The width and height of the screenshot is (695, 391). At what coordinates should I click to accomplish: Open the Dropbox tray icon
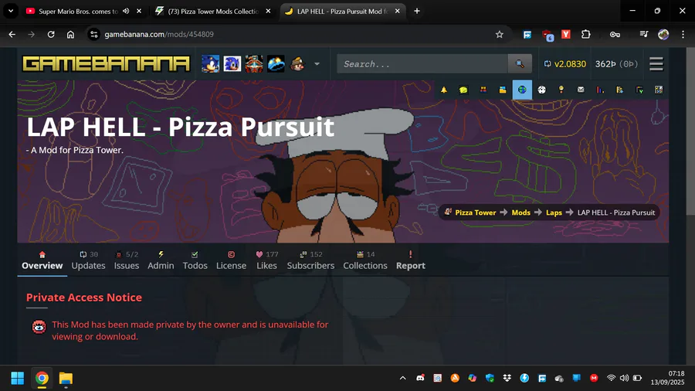(507, 378)
